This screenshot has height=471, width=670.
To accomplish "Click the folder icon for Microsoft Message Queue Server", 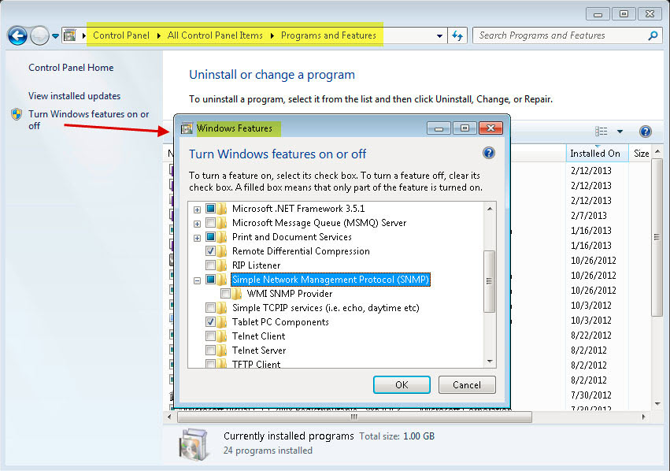I will tap(221, 223).
